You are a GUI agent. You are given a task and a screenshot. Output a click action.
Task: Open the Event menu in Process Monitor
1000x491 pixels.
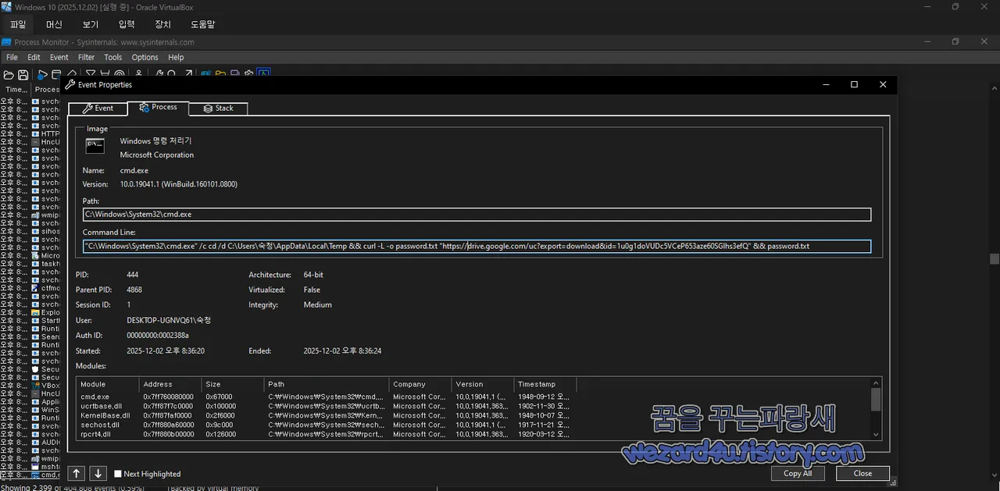click(59, 57)
